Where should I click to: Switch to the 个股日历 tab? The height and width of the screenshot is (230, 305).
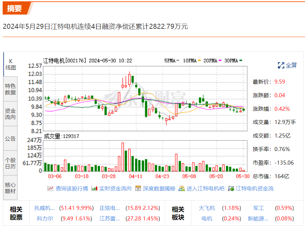pyautogui.click(x=11, y=163)
